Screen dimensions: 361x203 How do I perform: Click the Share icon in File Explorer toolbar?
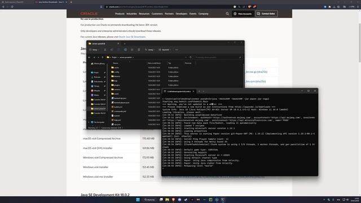[132, 50]
